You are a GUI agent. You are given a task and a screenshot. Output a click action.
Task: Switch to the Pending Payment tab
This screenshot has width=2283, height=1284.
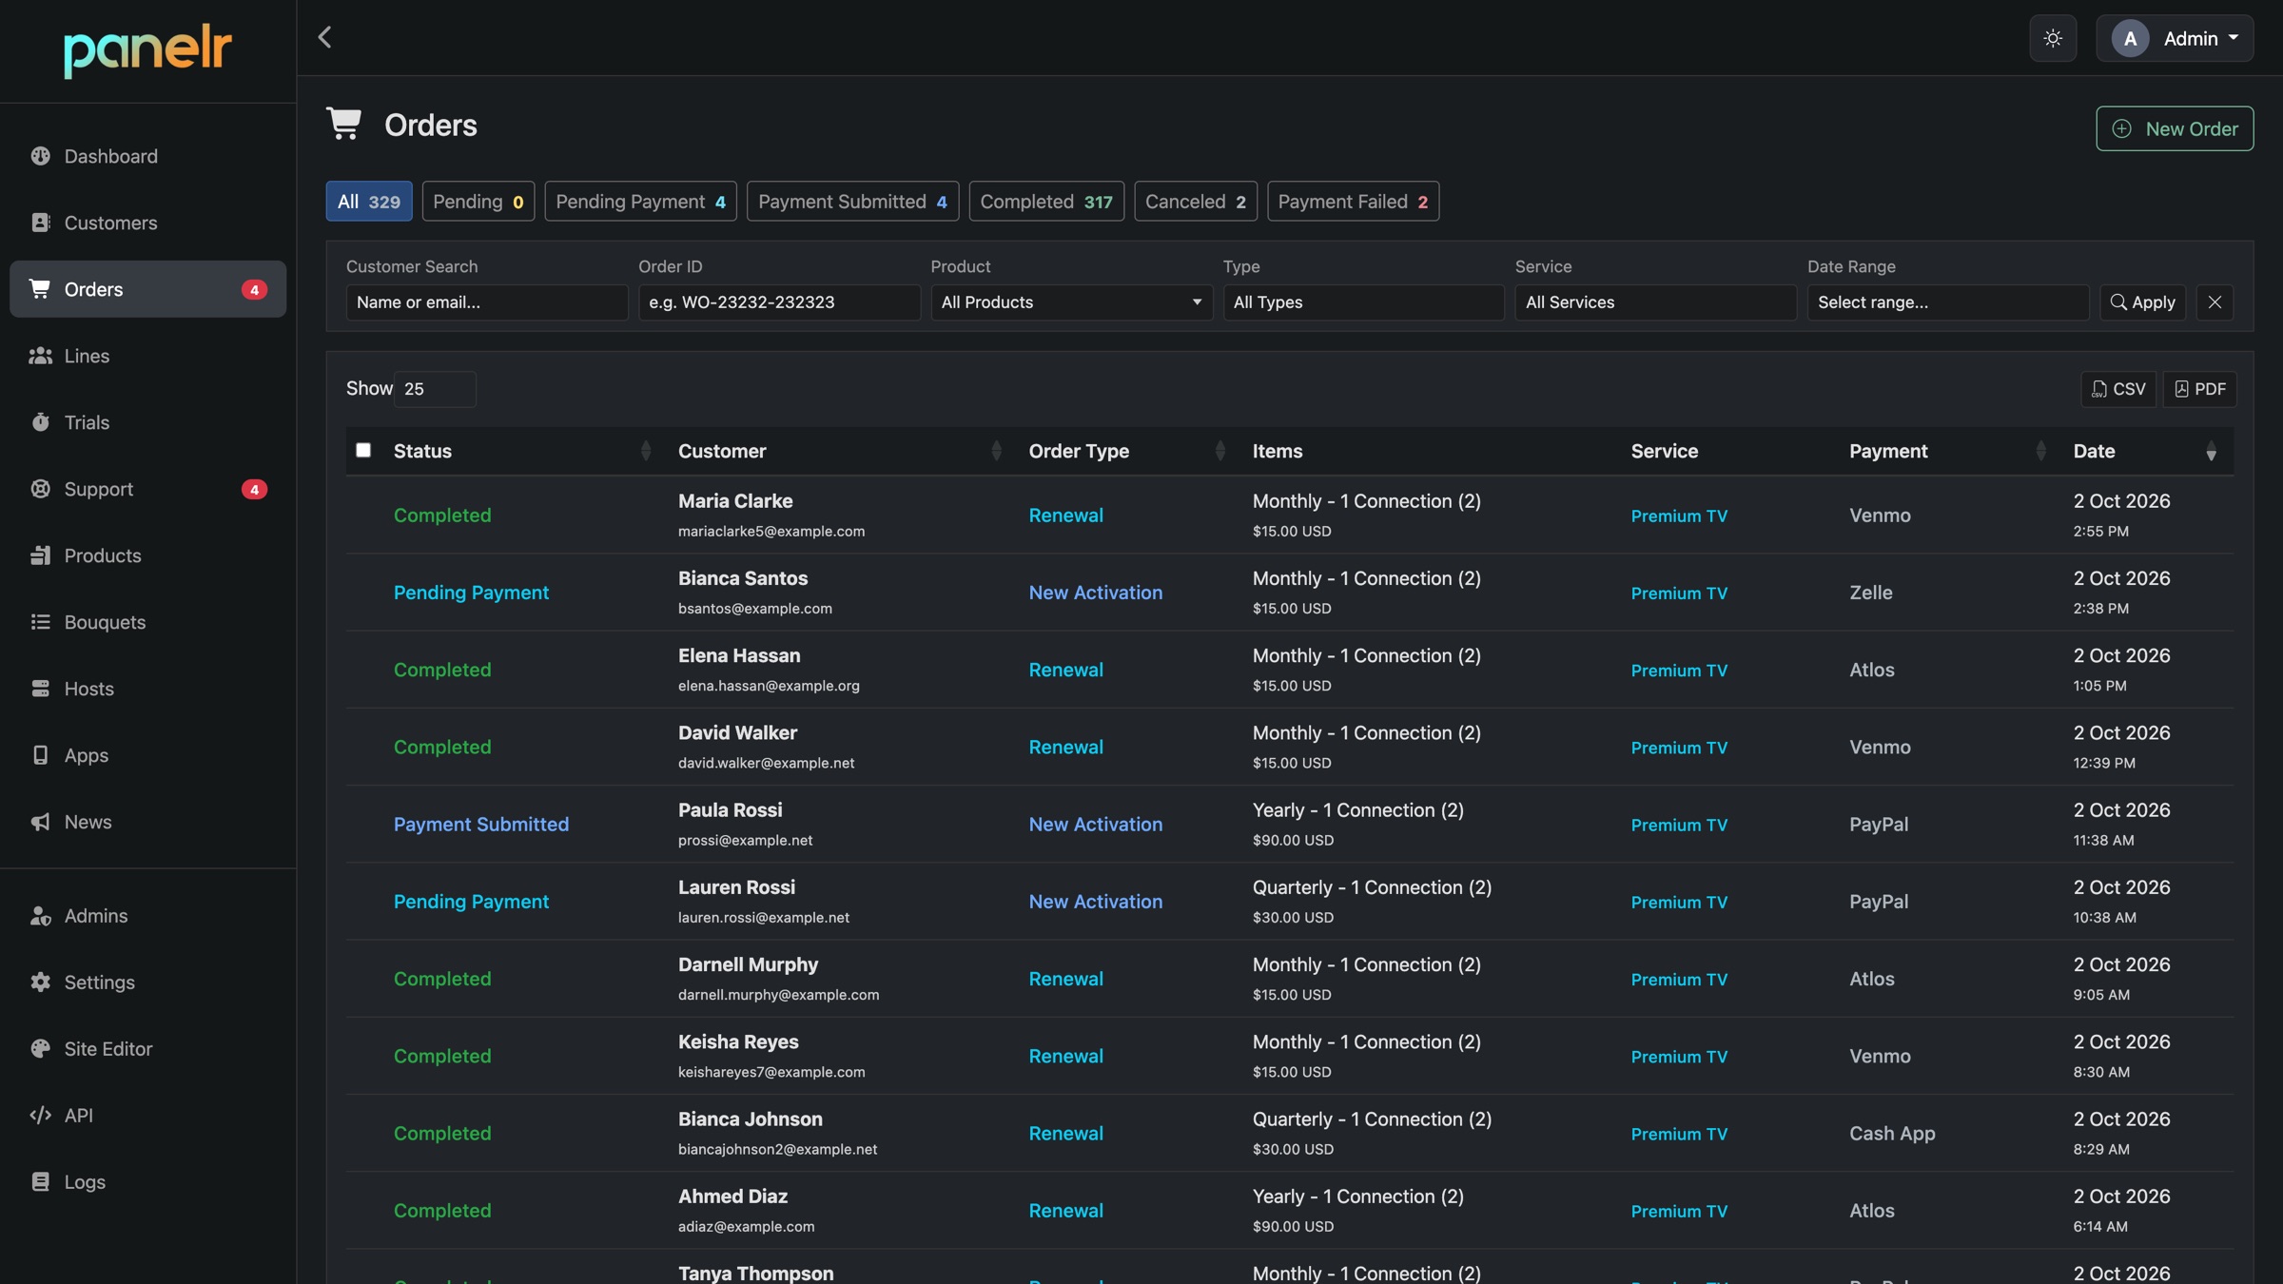(640, 202)
